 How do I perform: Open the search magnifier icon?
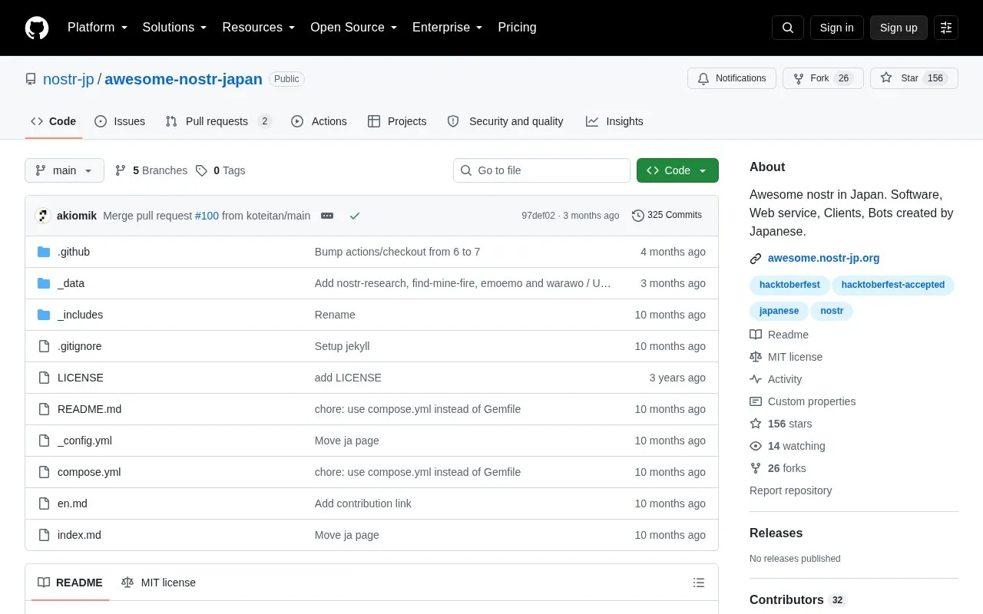click(788, 28)
